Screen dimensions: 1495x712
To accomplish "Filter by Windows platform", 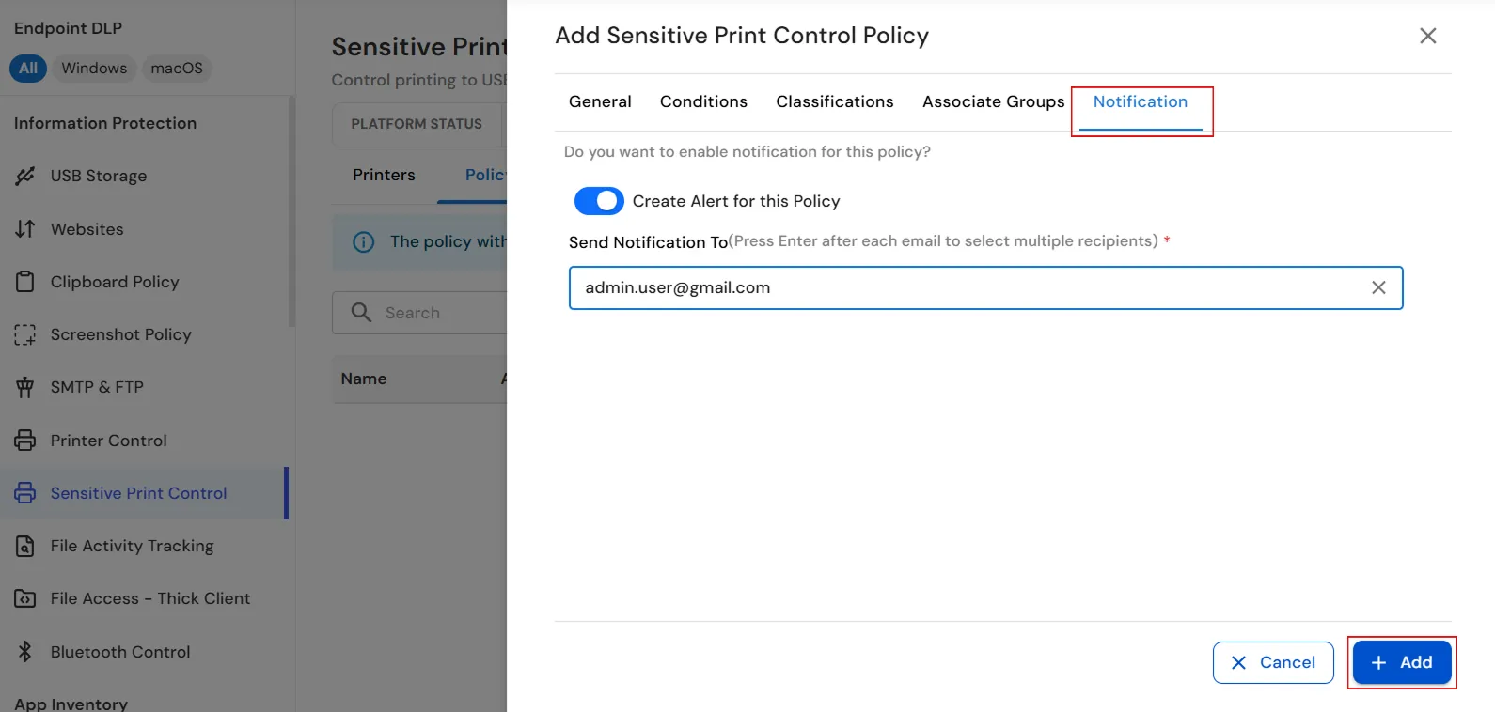I will tap(94, 69).
